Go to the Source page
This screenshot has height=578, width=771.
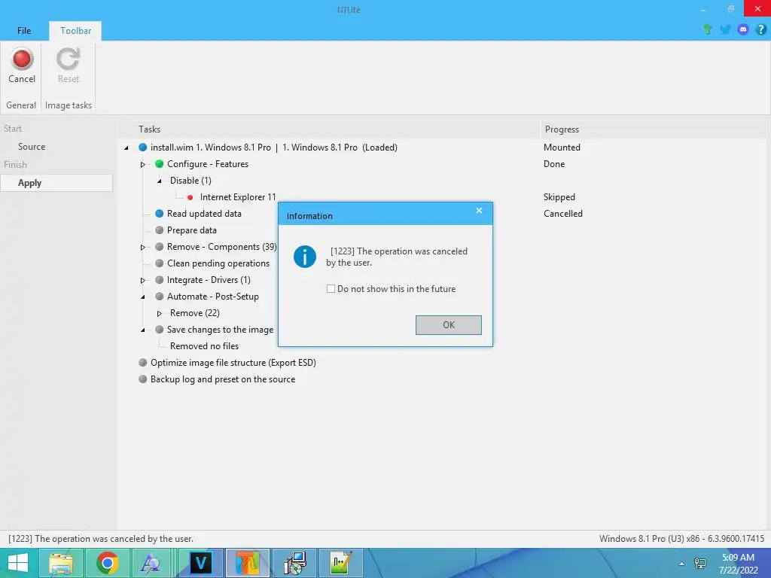pos(32,147)
